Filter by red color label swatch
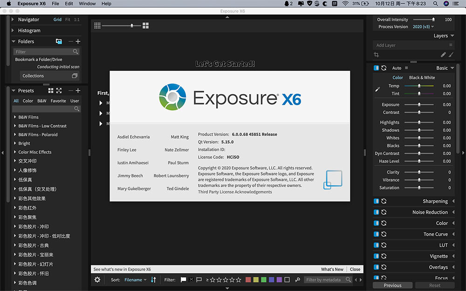 click(248, 280)
